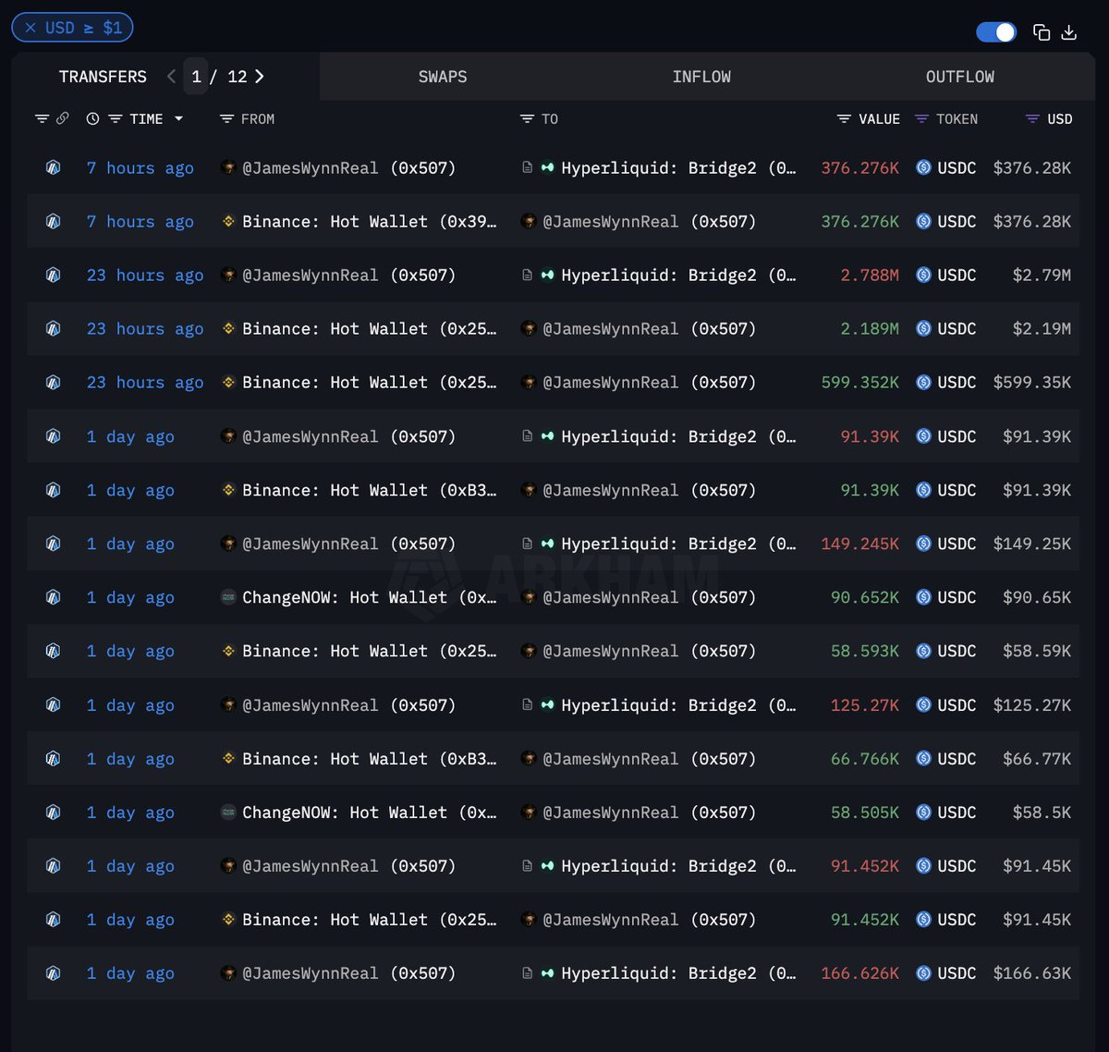This screenshot has width=1109, height=1052.
Task: Open the TRANSFERS tab
Action: 103,77
